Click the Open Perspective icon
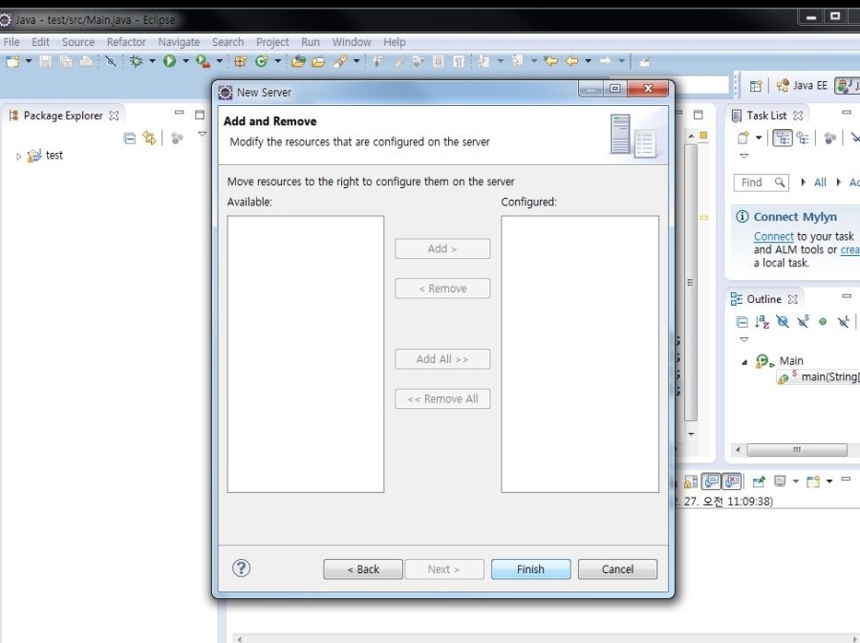 point(756,86)
